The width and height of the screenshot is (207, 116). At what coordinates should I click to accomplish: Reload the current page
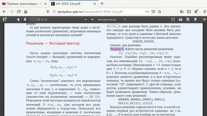click(x=19, y=12)
